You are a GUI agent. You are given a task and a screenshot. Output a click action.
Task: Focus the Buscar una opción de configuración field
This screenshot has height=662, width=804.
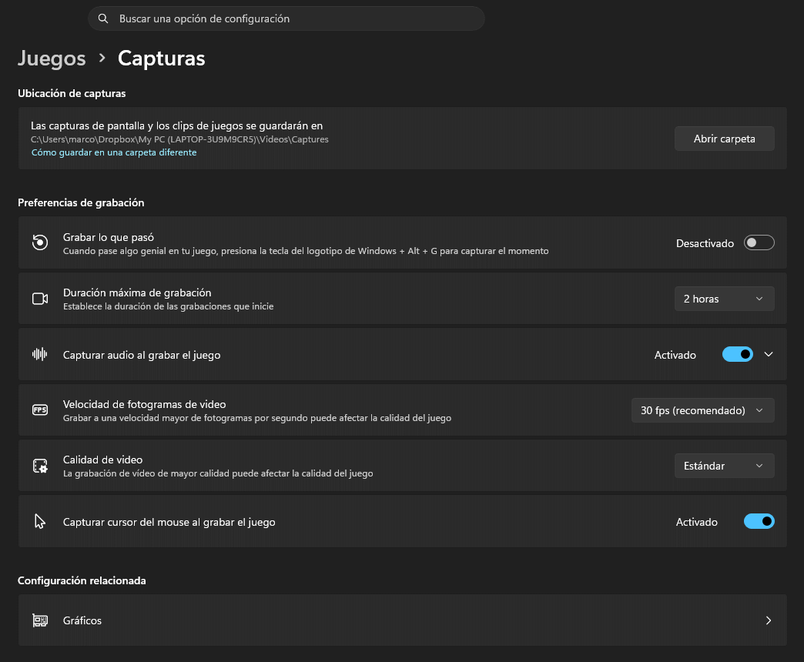click(x=286, y=18)
